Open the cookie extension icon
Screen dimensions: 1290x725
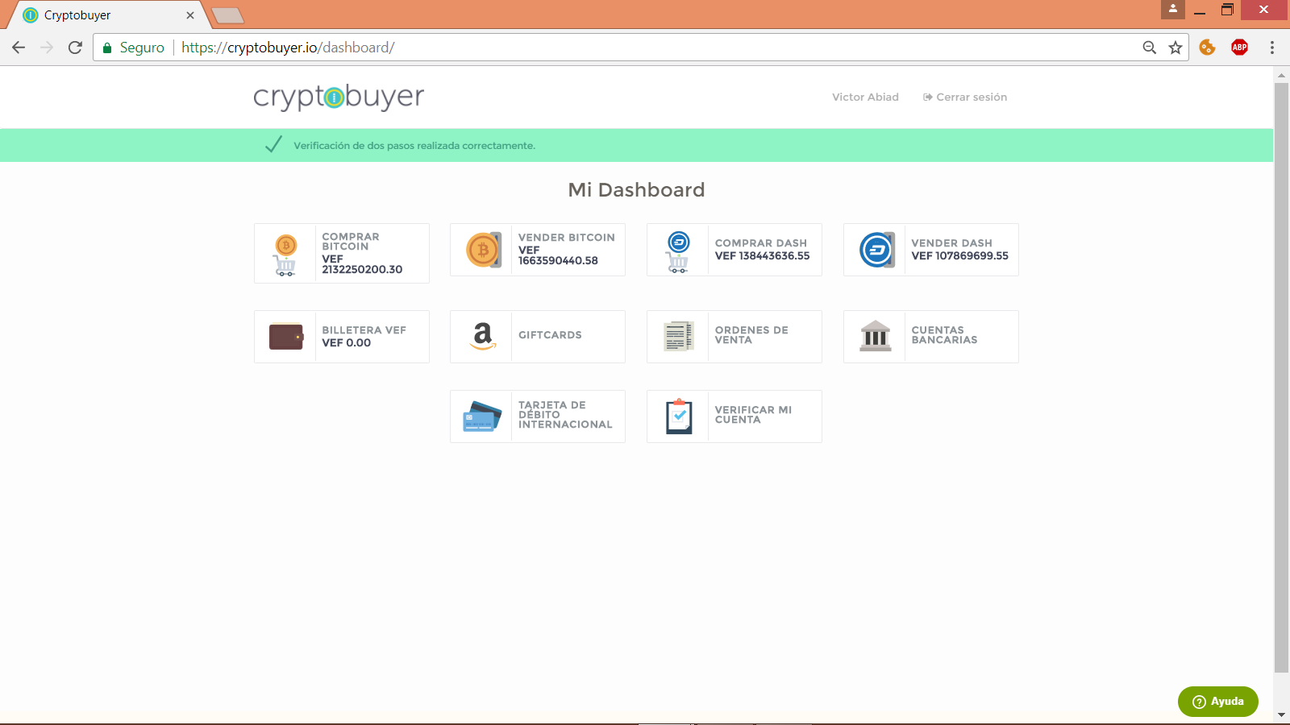click(1207, 48)
